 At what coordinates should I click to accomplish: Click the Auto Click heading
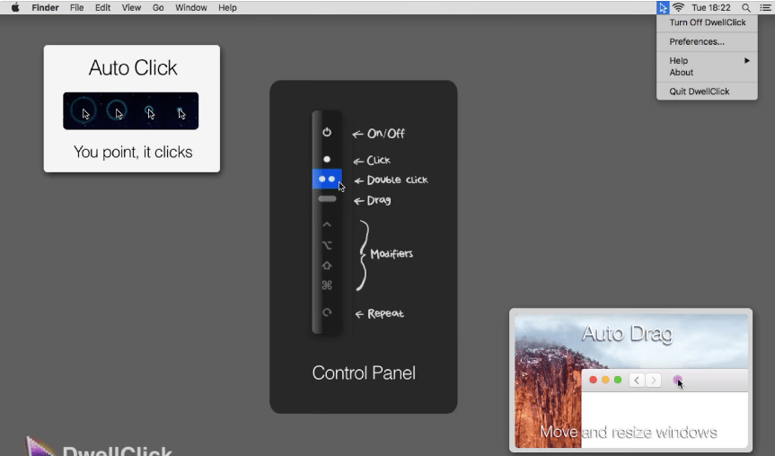point(133,67)
